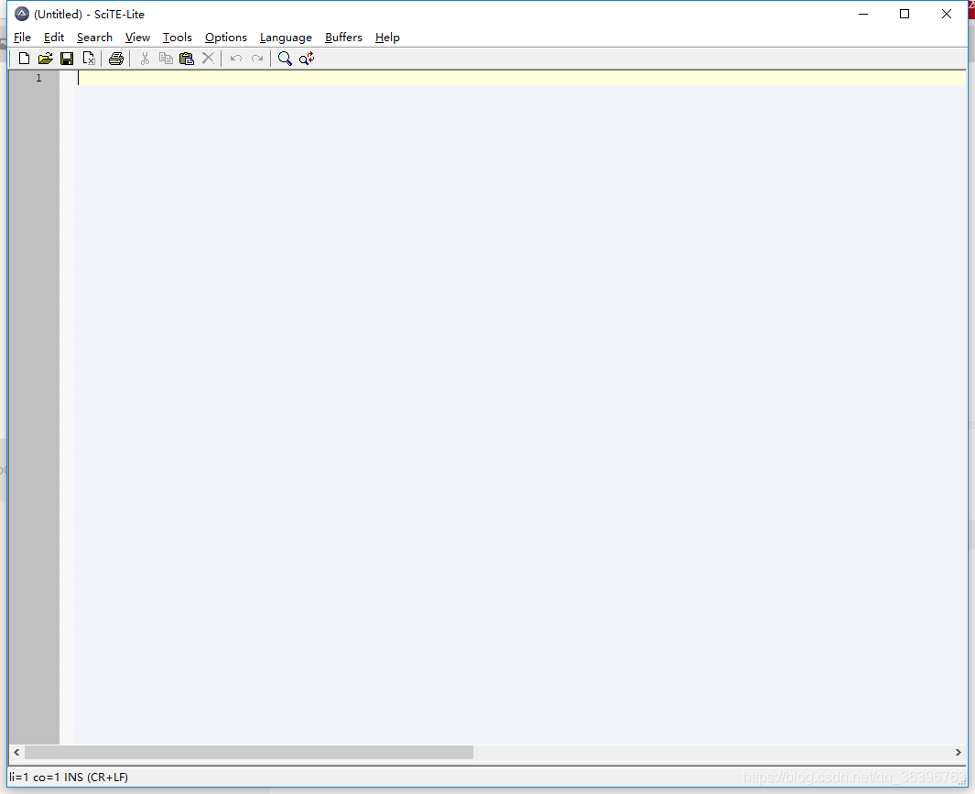975x794 pixels.
Task: Click line number 1 in margin
Action: 38,78
